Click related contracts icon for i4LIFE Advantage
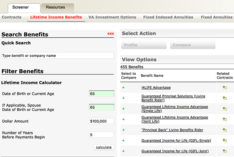This screenshot has width=234, height=157. 224,88
